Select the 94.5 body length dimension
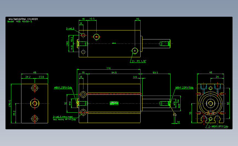The width and height of the screenshot is (238, 146). (114, 73)
